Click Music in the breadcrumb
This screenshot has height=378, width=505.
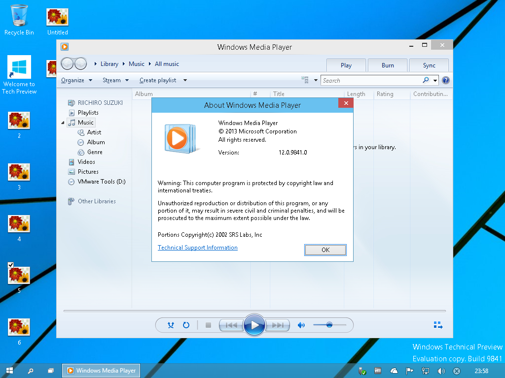tap(137, 64)
